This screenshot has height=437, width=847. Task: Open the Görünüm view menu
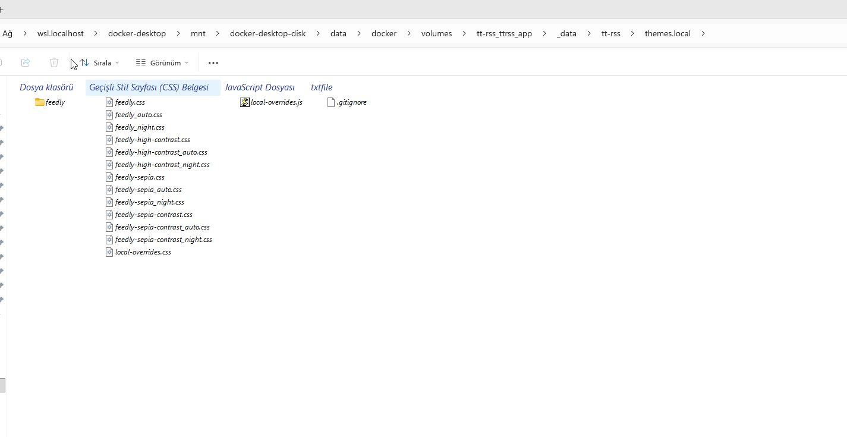pyautogui.click(x=162, y=62)
